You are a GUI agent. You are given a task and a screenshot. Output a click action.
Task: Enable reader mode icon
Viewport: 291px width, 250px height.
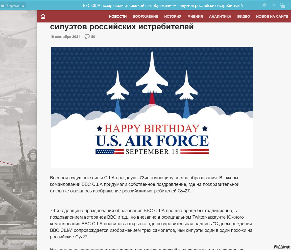[274, 5]
